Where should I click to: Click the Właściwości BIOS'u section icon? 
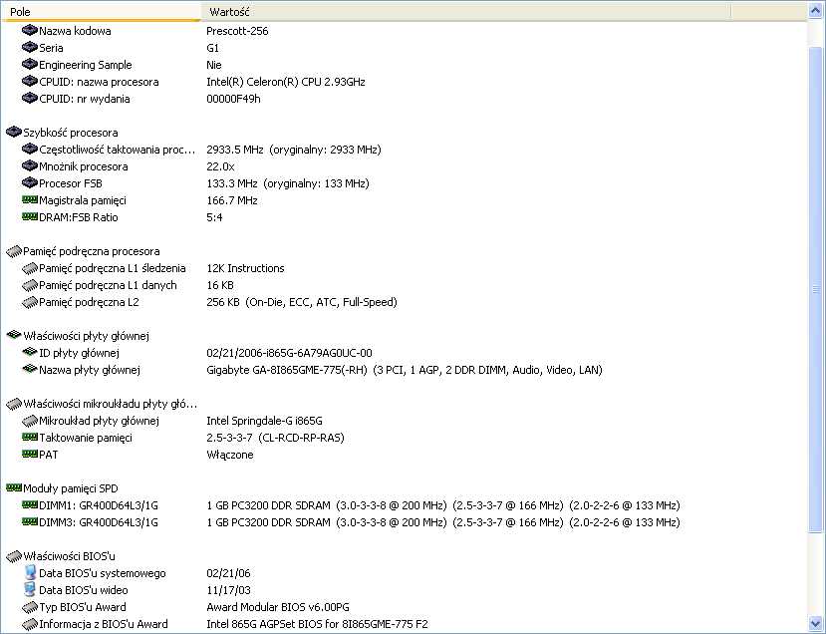point(14,556)
